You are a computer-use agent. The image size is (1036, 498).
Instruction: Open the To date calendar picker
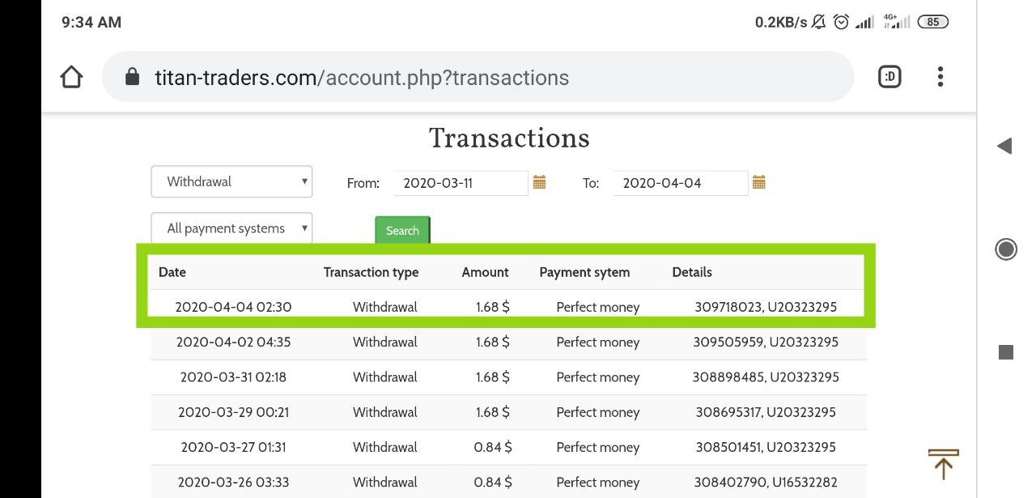point(759,182)
